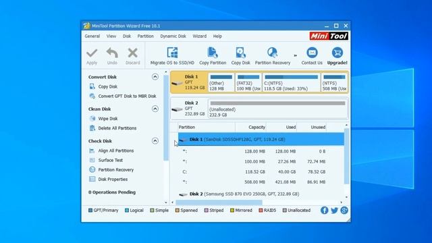Select Disk 1 in the disk map
The height and width of the screenshot is (243, 432).
(189, 82)
